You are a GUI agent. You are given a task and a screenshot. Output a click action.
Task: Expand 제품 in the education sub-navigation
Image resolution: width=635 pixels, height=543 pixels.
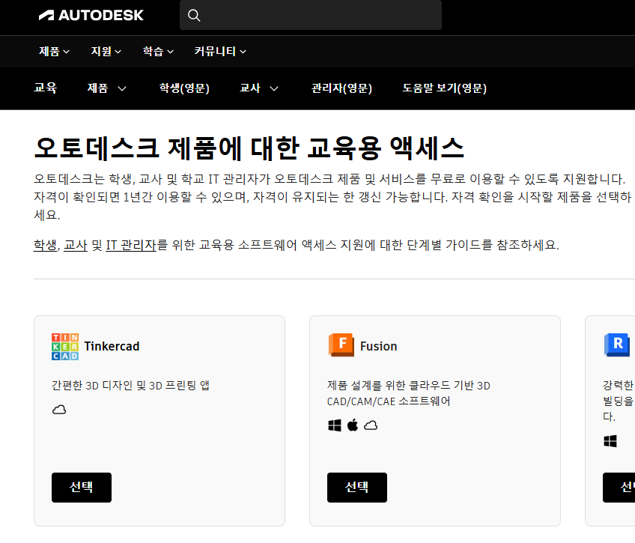(107, 88)
